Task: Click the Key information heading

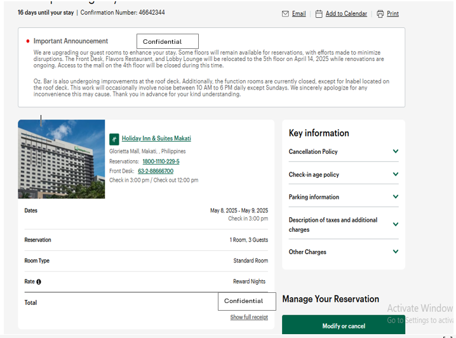Action: [319, 133]
